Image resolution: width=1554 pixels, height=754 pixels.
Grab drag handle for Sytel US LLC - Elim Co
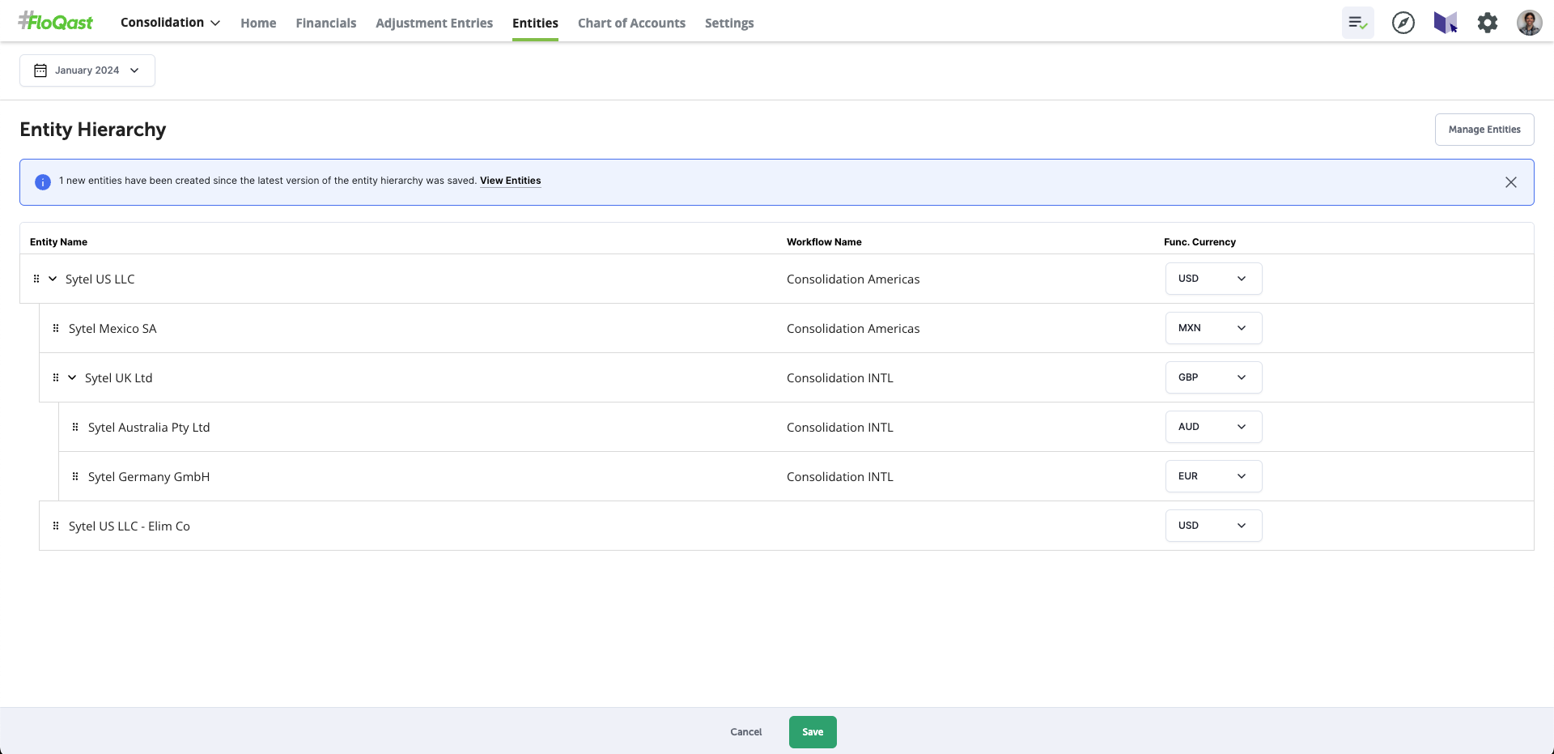click(56, 526)
